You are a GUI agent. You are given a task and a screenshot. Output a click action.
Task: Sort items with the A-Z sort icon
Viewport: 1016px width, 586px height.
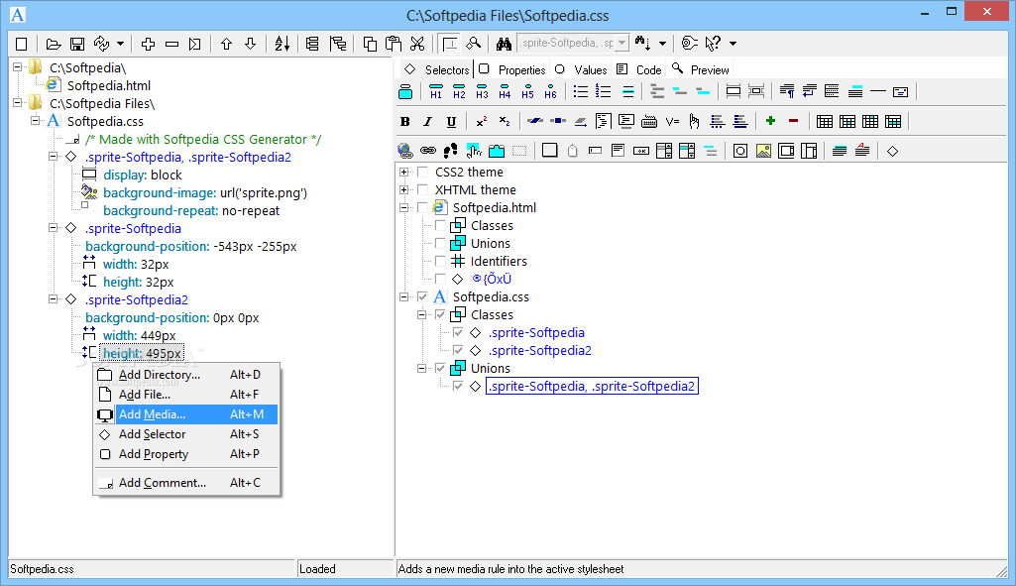click(282, 44)
